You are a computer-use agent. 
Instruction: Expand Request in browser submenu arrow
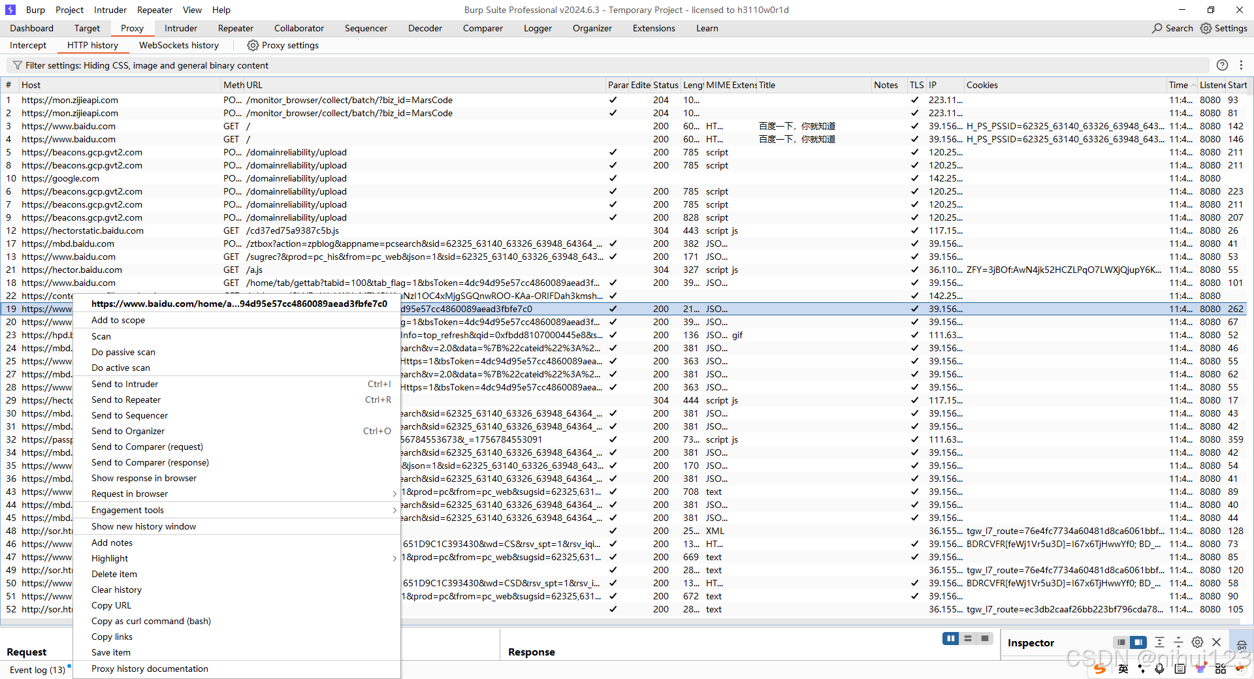click(394, 494)
